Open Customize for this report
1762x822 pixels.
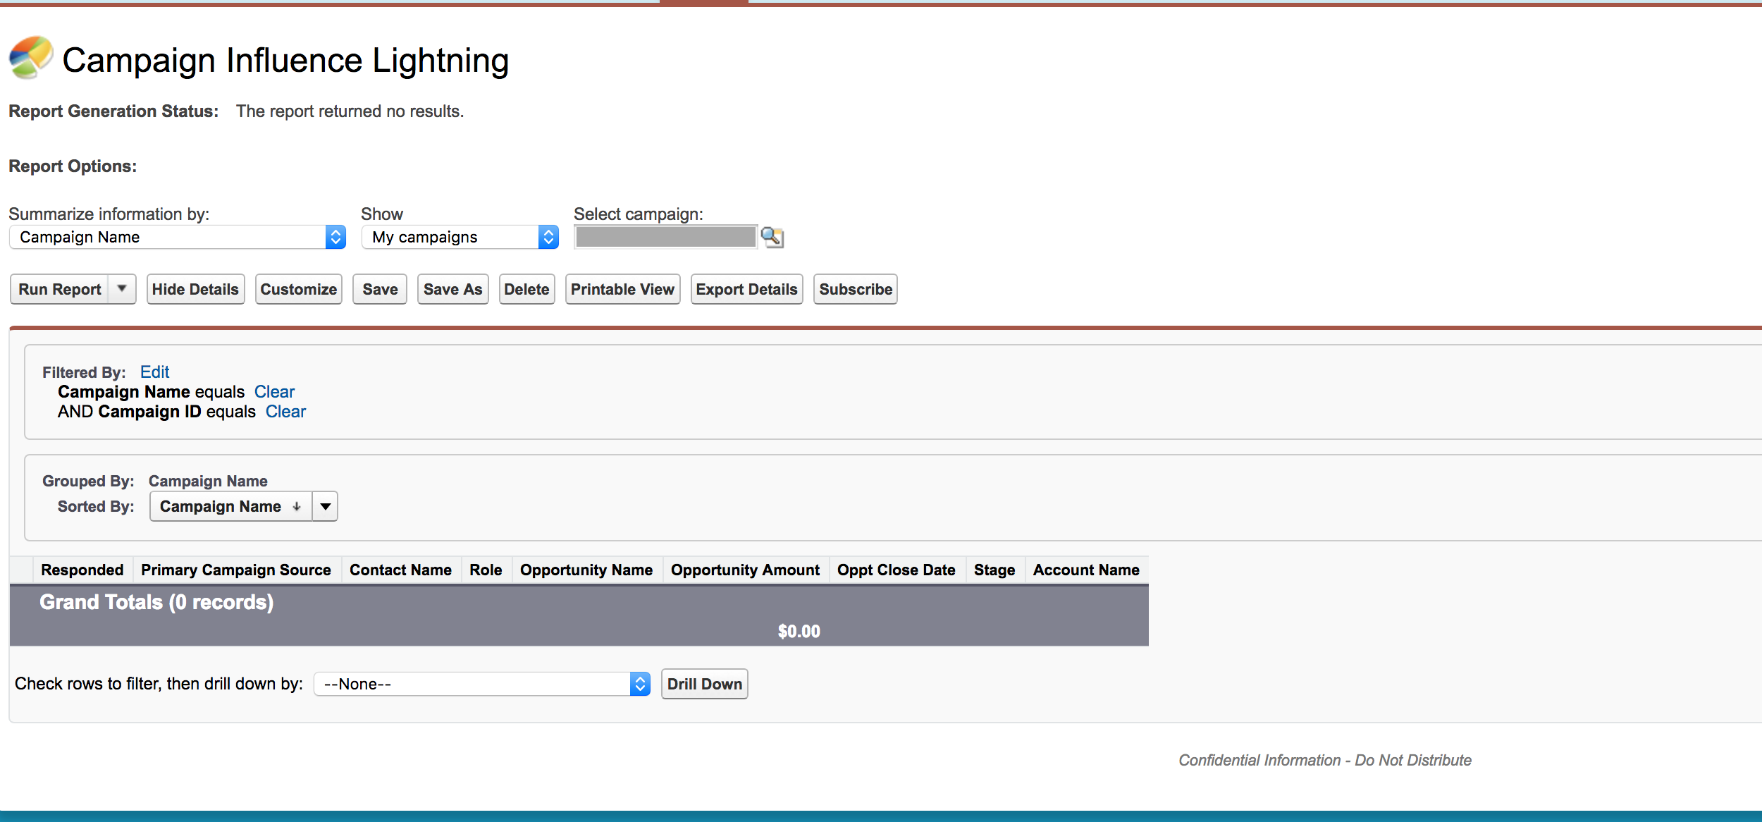click(298, 289)
